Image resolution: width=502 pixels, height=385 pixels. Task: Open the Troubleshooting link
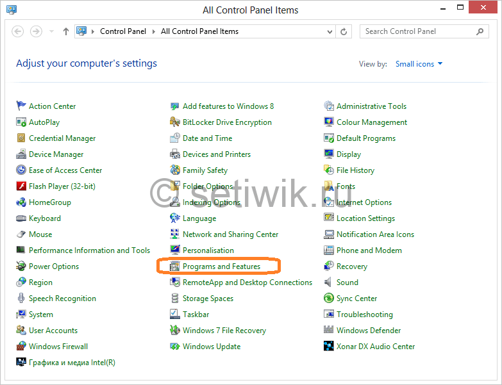[365, 315]
